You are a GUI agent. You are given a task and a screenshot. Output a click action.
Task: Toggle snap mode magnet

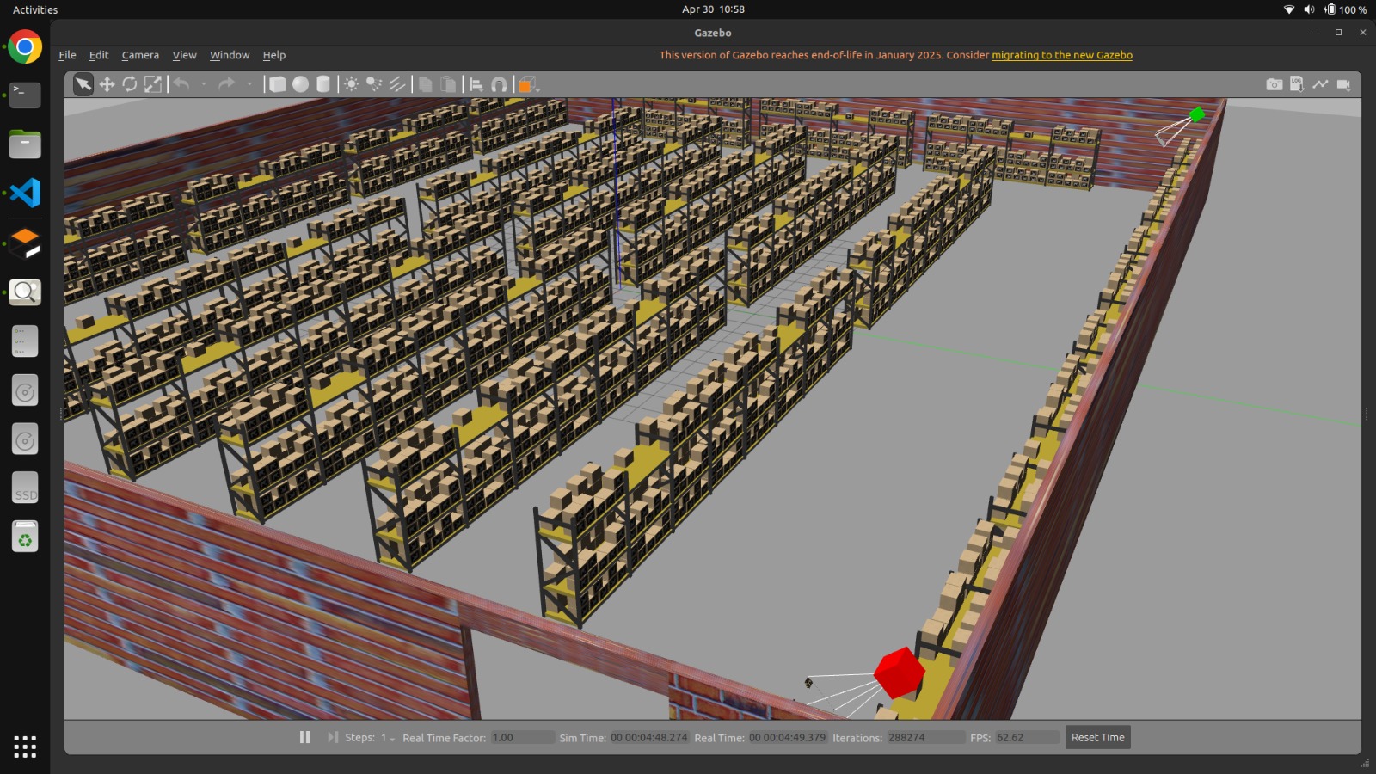[x=499, y=84]
